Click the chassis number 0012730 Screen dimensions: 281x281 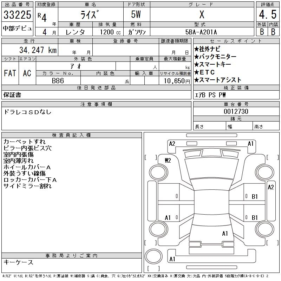pyautogui.click(x=236, y=111)
